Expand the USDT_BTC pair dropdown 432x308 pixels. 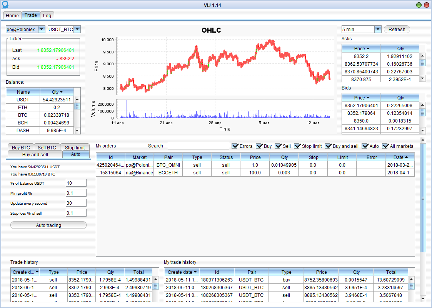(77, 30)
